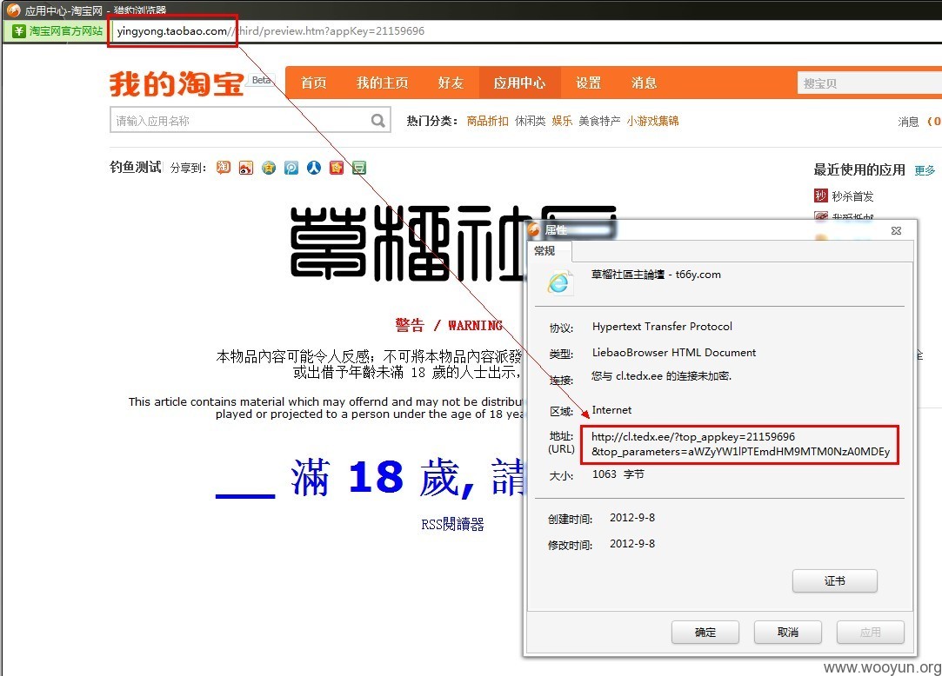Screen dimensions: 942x676
Task: Click the 钓鱼测试 app title
Action: click(x=135, y=167)
